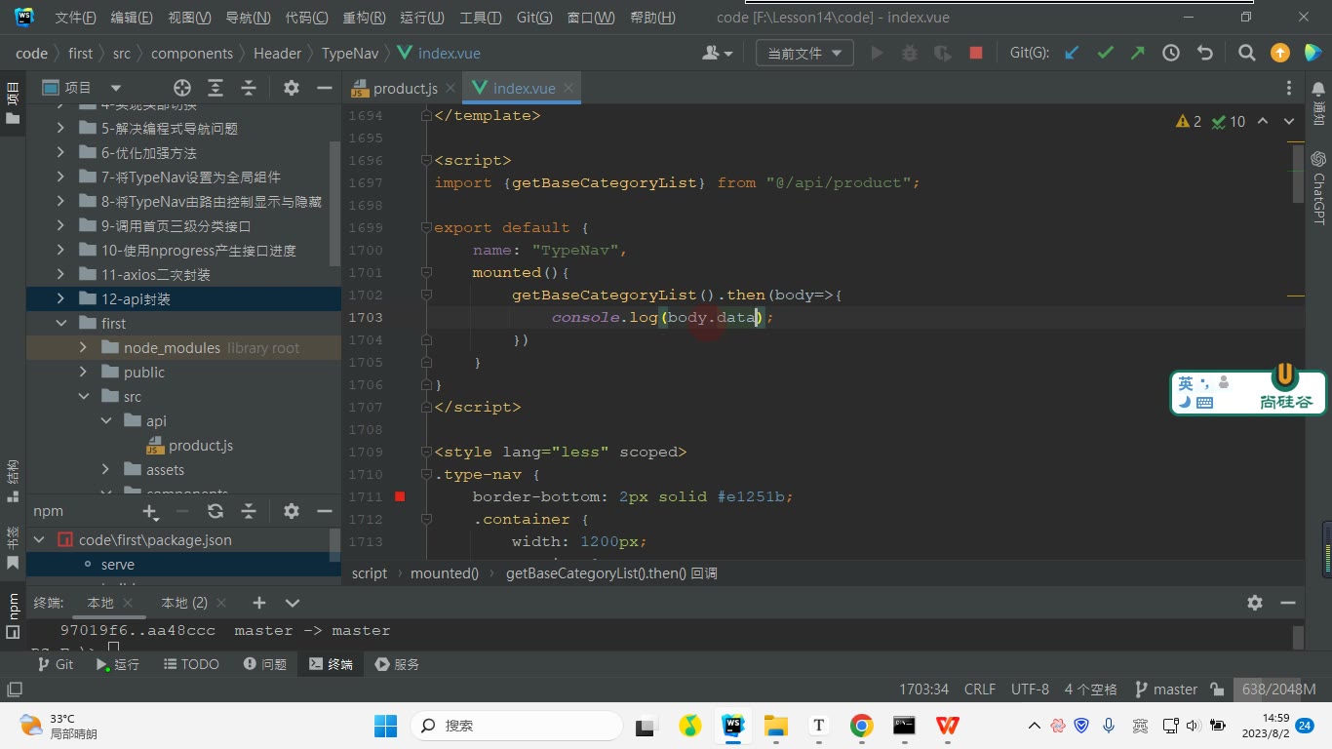Screen dimensions: 1332x749
Task: Open the 重构(R) menu
Action: pyautogui.click(x=365, y=18)
